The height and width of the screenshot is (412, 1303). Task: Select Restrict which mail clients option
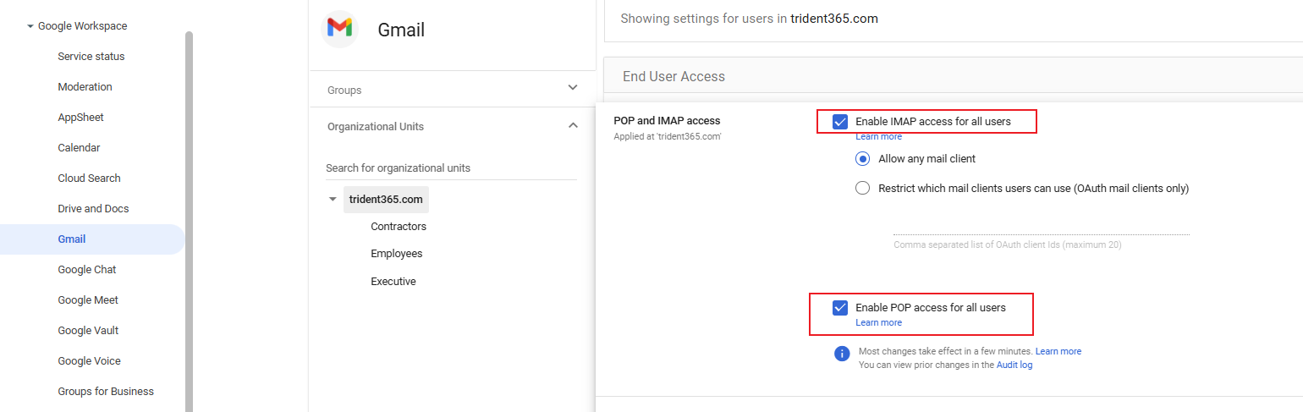click(x=862, y=189)
